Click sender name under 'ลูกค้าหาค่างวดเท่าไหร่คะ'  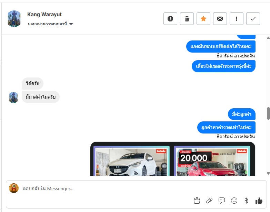click(236, 137)
